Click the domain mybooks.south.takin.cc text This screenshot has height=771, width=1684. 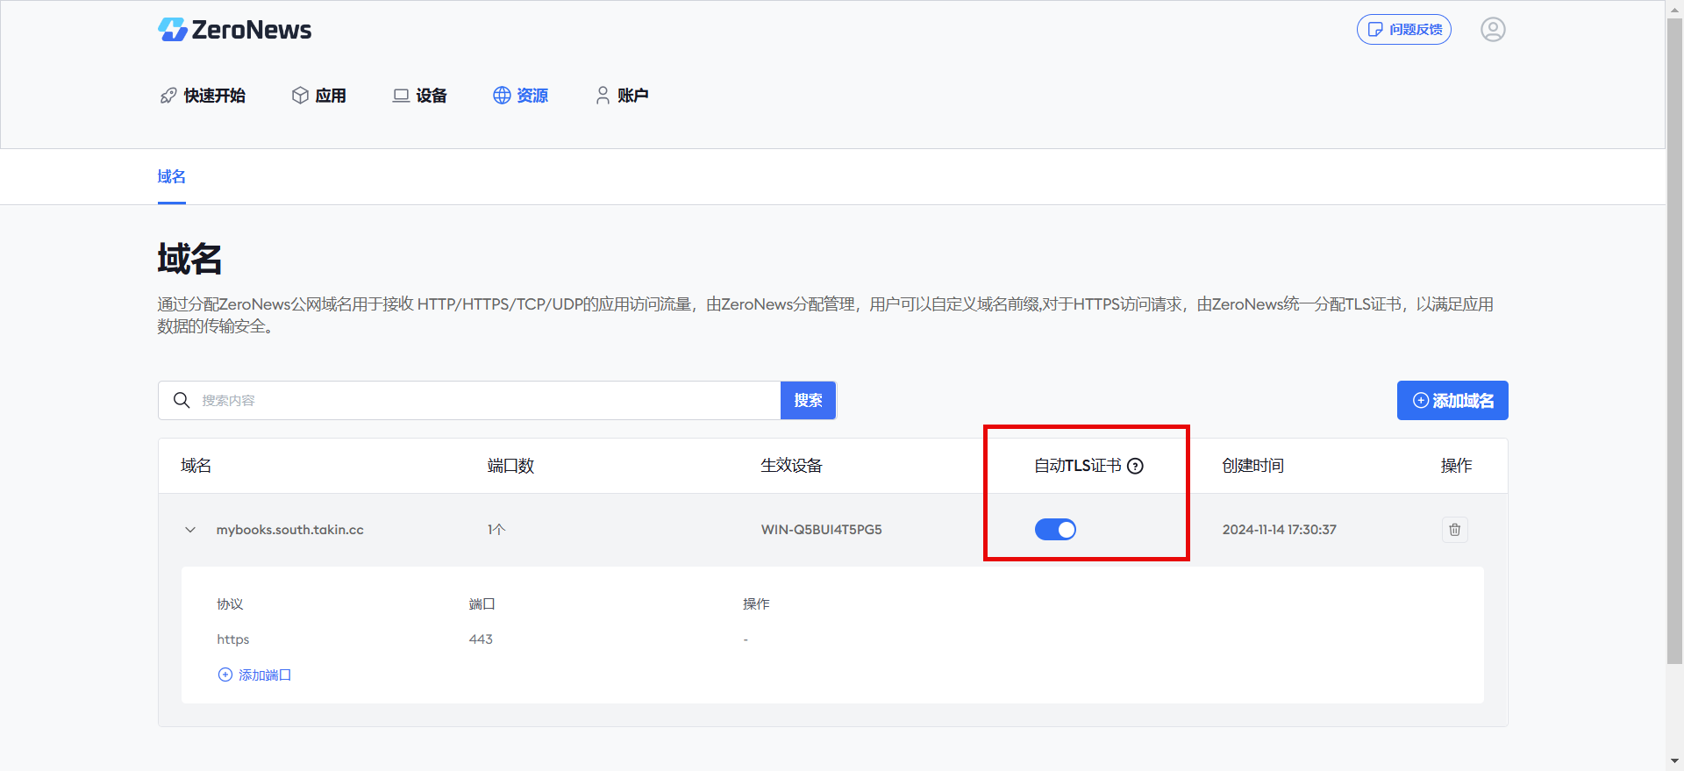[x=290, y=530]
